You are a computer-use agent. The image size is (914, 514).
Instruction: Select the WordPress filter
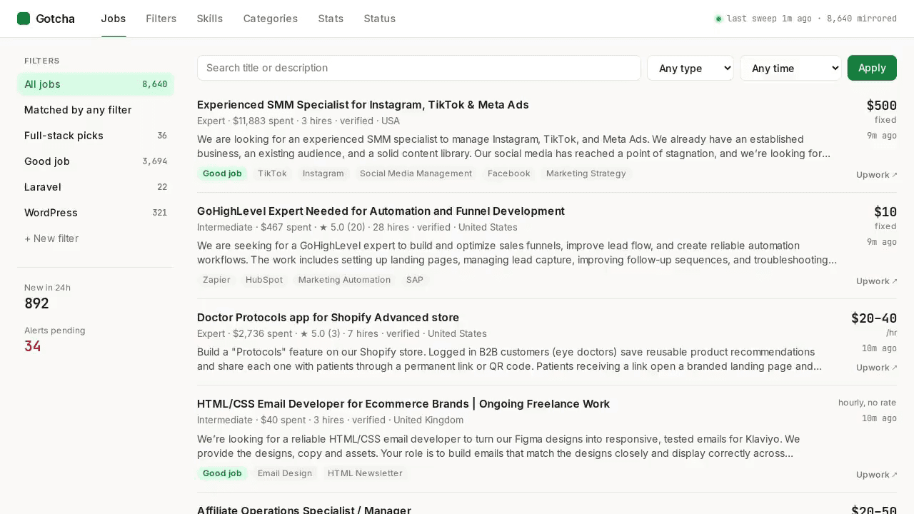[x=96, y=213]
